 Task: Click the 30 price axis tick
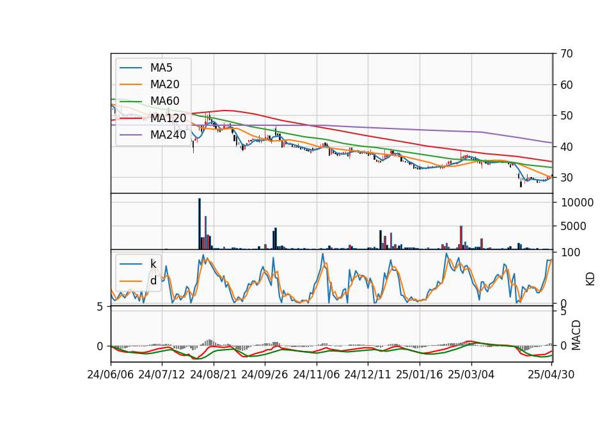point(566,178)
